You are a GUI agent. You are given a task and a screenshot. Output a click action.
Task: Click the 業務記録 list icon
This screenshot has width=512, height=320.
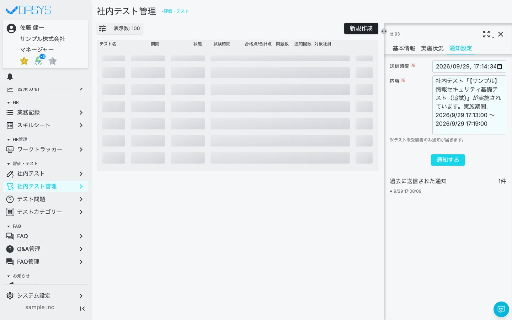pyautogui.click(x=10, y=112)
